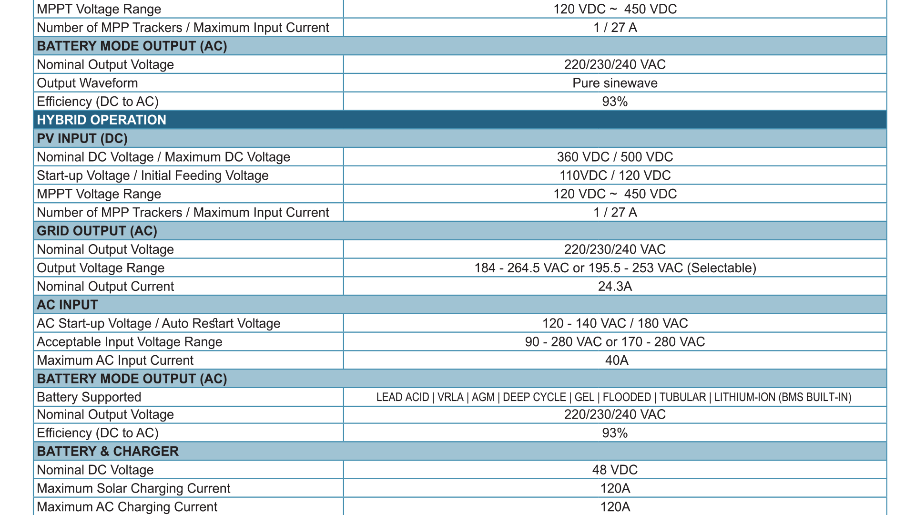Click the 'LEAD ACID | VRLA | AGM' battery list
This screenshot has width=915, height=515.
614,397
